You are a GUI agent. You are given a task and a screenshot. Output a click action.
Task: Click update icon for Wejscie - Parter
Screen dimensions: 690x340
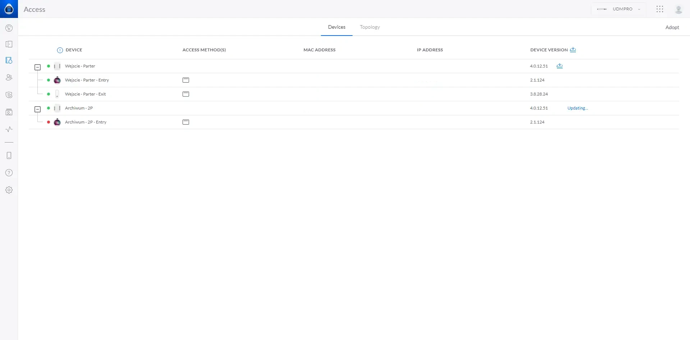pyautogui.click(x=560, y=66)
